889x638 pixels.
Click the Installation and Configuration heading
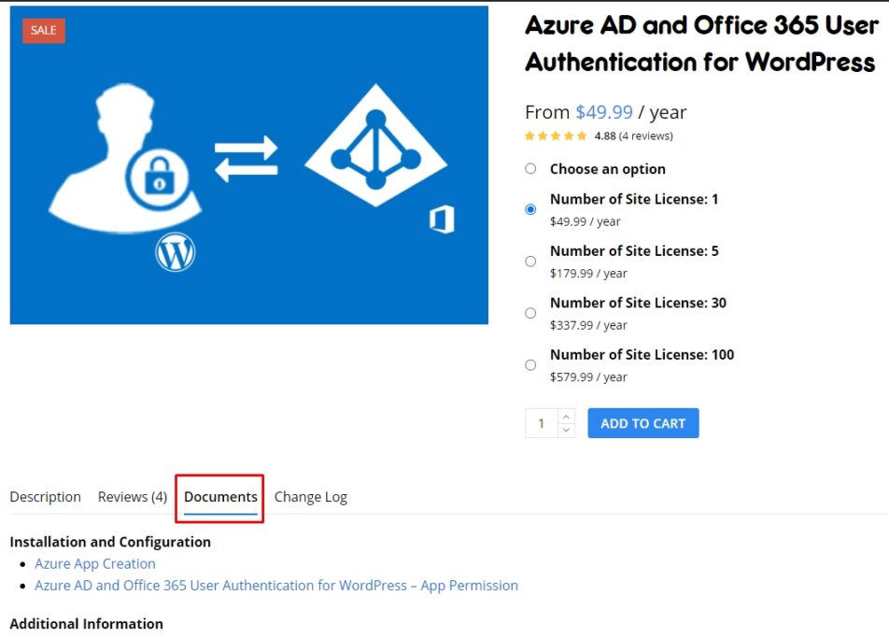click(110, 542)
